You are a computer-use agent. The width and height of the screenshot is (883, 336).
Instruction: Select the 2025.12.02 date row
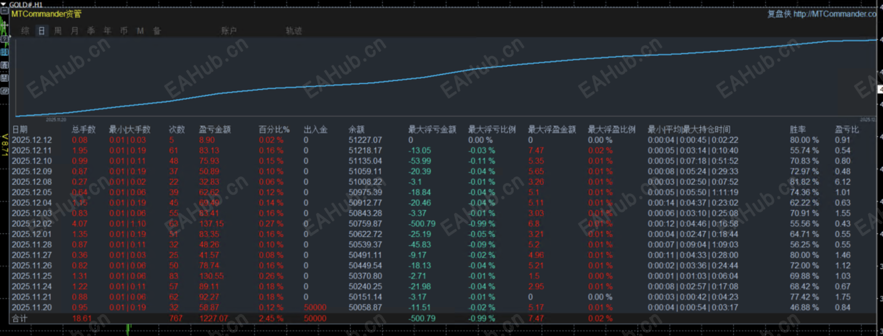[x=31, y=224]
